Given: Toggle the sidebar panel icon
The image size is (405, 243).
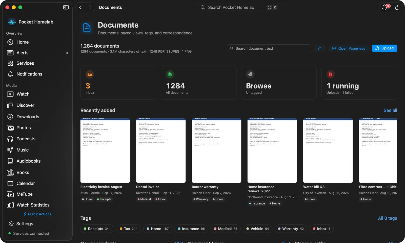Looking at the screenshot, I should (66, 7).
